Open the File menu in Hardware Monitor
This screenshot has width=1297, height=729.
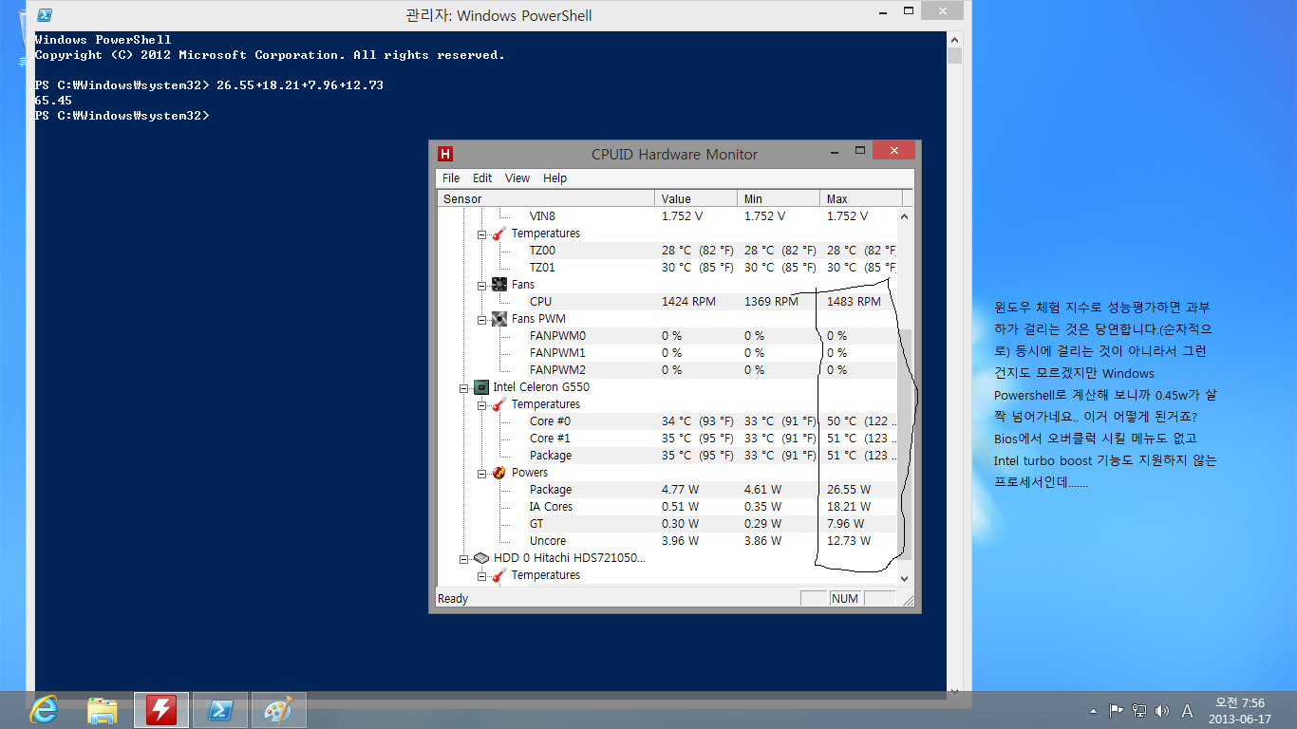click(x=451, y=178)
